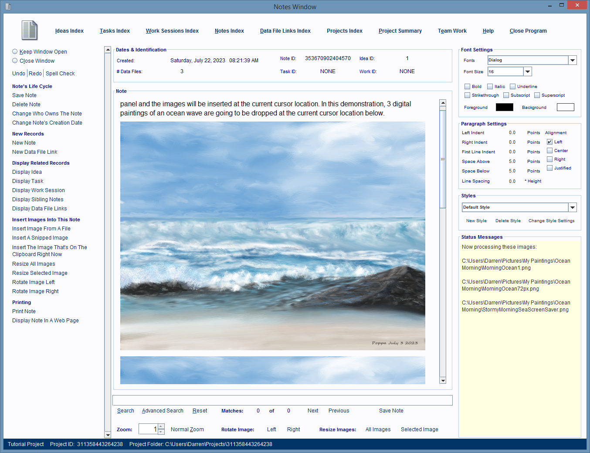The image size is (590, 453).
Task: Click left panel scrollbar down arrow
Action: click(x=108, y=435)
